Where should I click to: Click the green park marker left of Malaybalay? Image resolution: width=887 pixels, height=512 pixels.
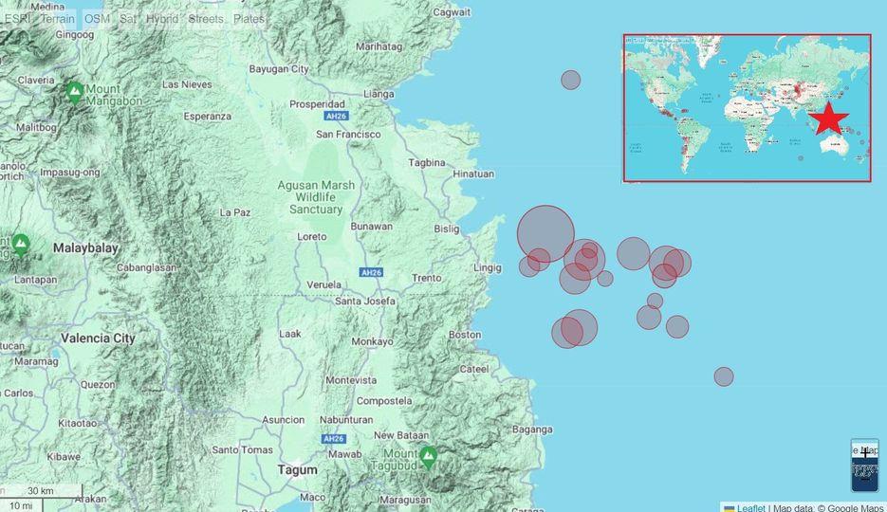[21, 246]
